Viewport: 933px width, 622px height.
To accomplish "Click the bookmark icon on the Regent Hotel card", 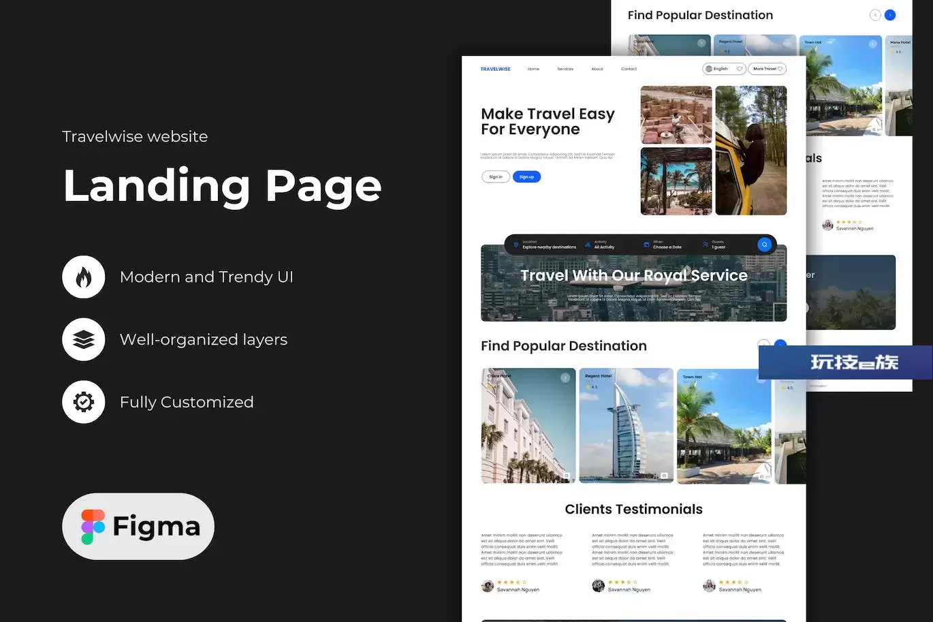I will pos(664,476).
